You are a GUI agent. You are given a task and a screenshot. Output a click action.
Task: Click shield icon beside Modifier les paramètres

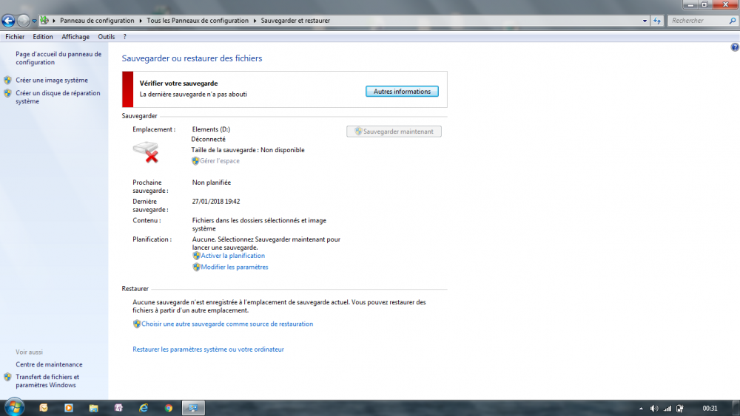tap(196, 267)
